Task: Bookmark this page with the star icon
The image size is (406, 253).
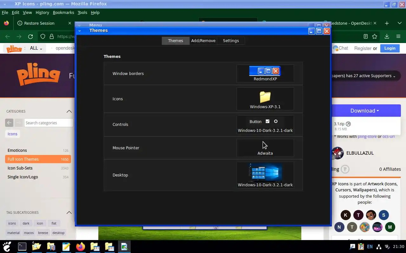Action: (x=375, y=36)
